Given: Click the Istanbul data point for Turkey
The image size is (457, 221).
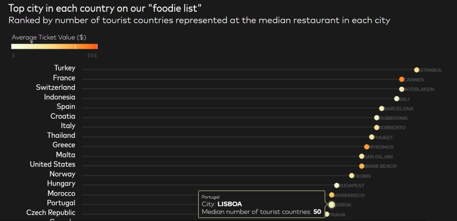Looking at the screenshot, I should tap(416, 70).
